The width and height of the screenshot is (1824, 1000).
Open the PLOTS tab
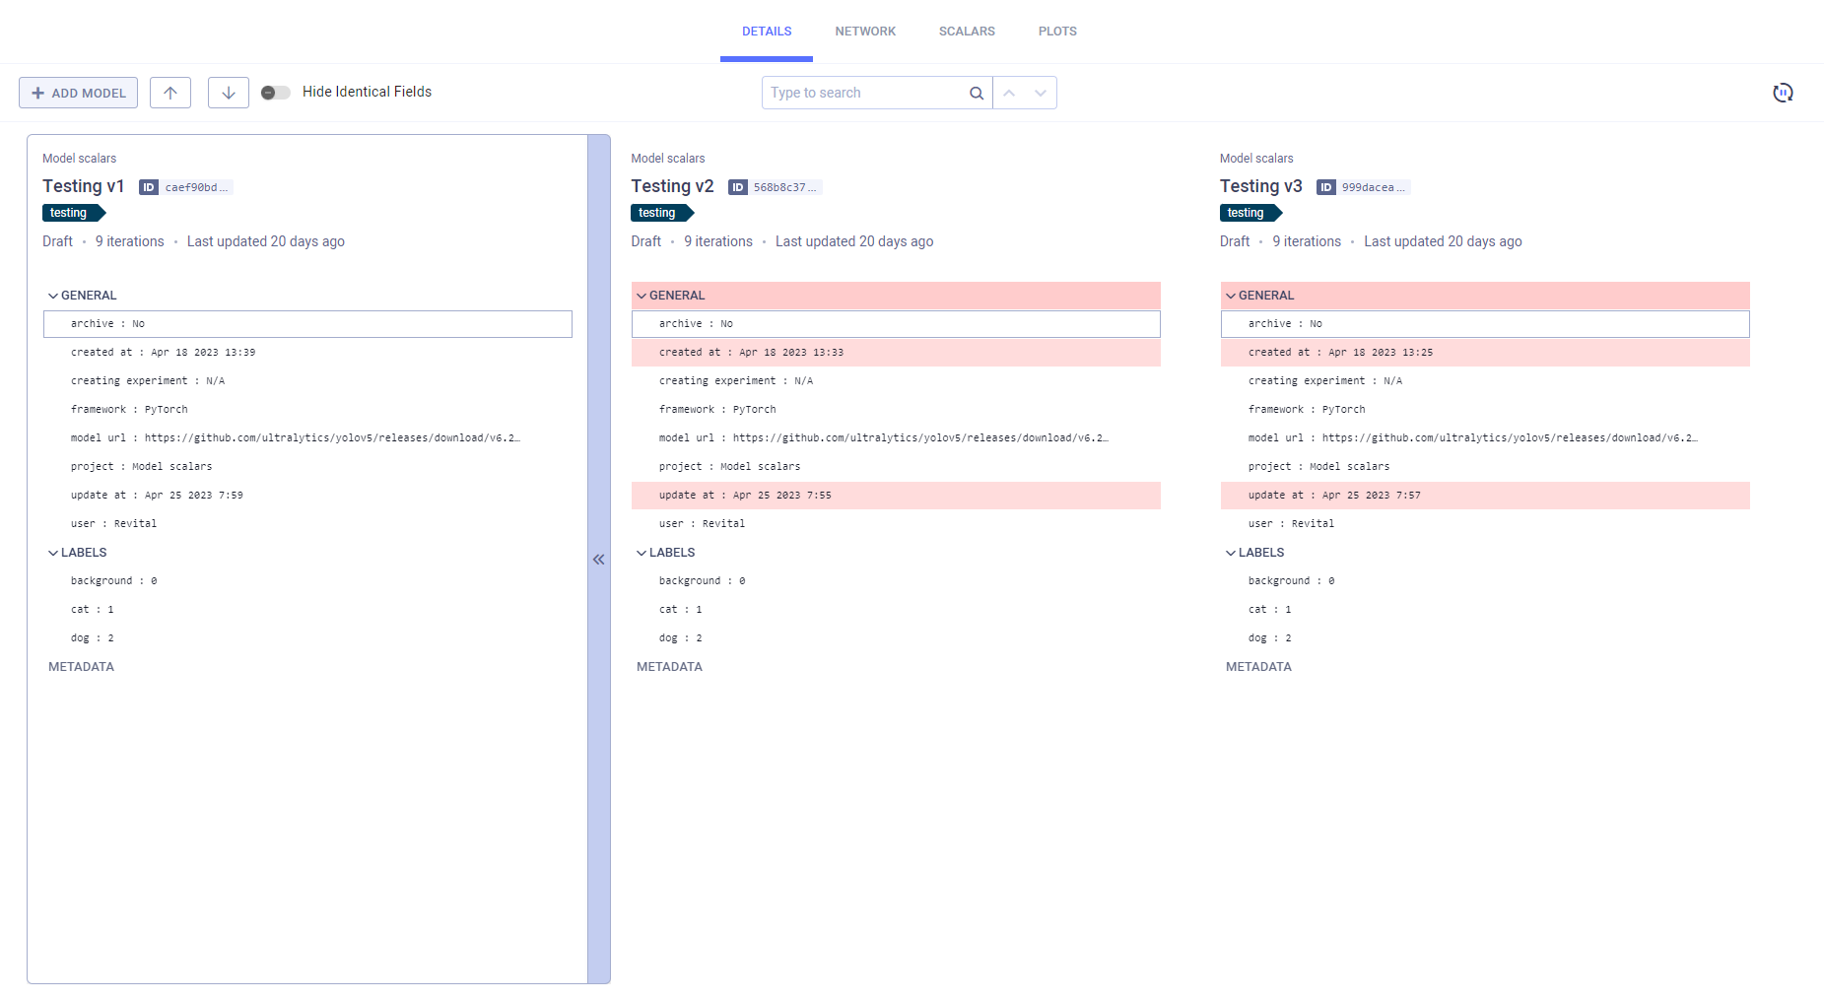tap(1057, 32)
